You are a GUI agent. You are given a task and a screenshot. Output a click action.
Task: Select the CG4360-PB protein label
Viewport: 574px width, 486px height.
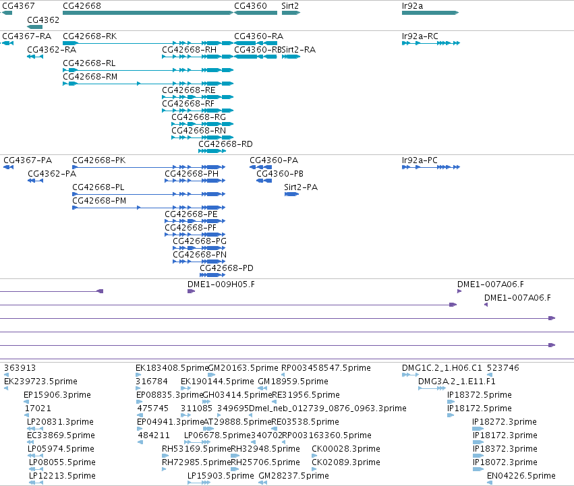click(280, 174)
